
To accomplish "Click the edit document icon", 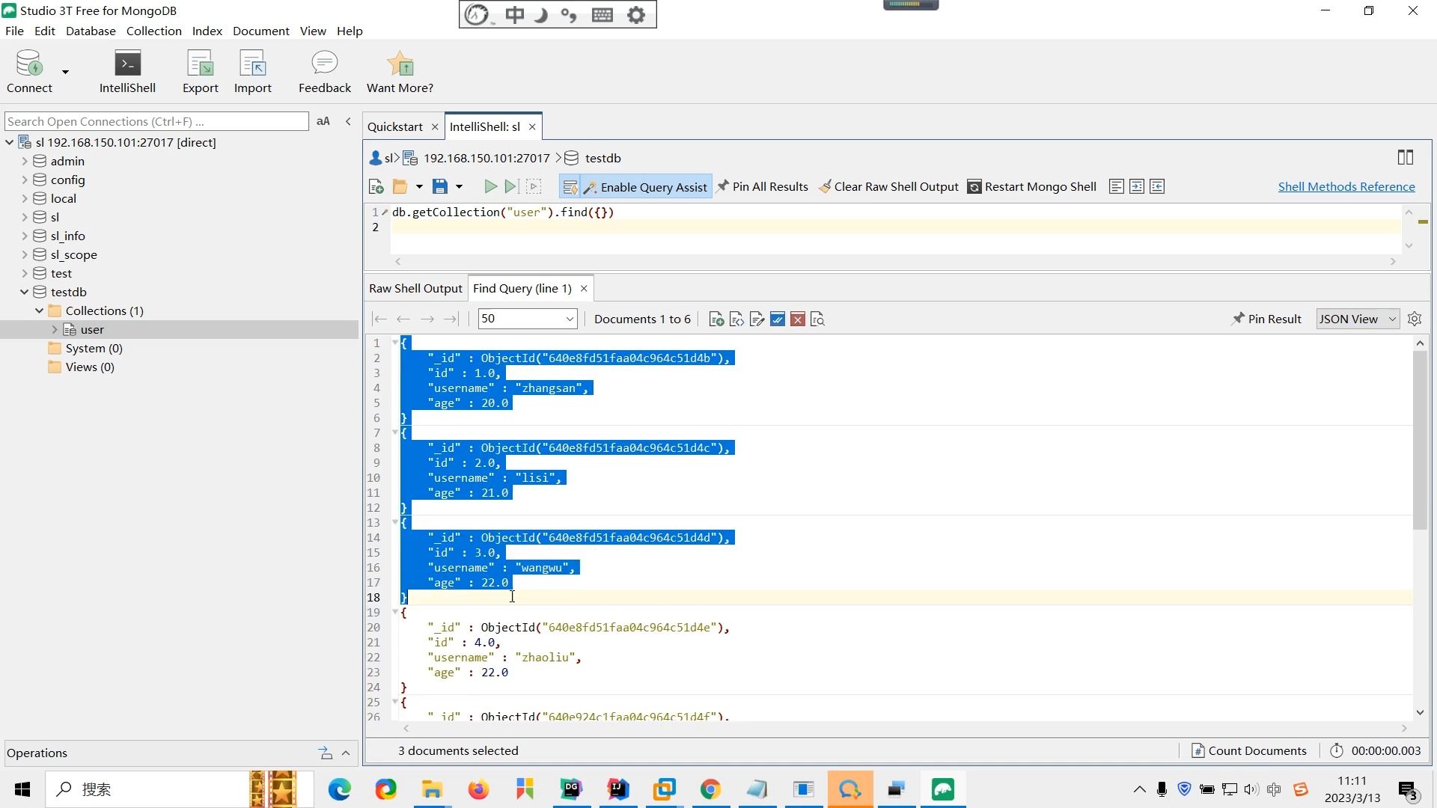I will tap(757, 319).
